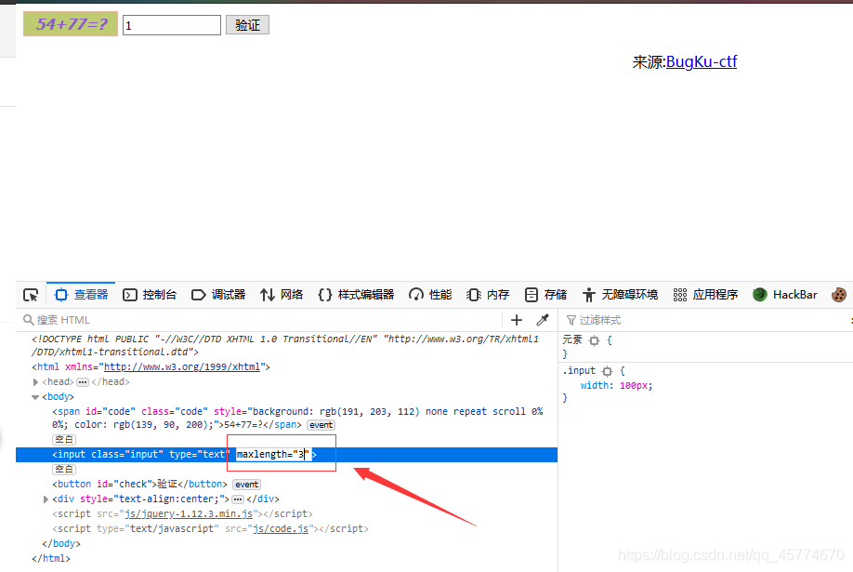Open the 查看器 inspector tab
This screenshot has width=853, height=572.
pyautogui.click(x=81, y=295)
